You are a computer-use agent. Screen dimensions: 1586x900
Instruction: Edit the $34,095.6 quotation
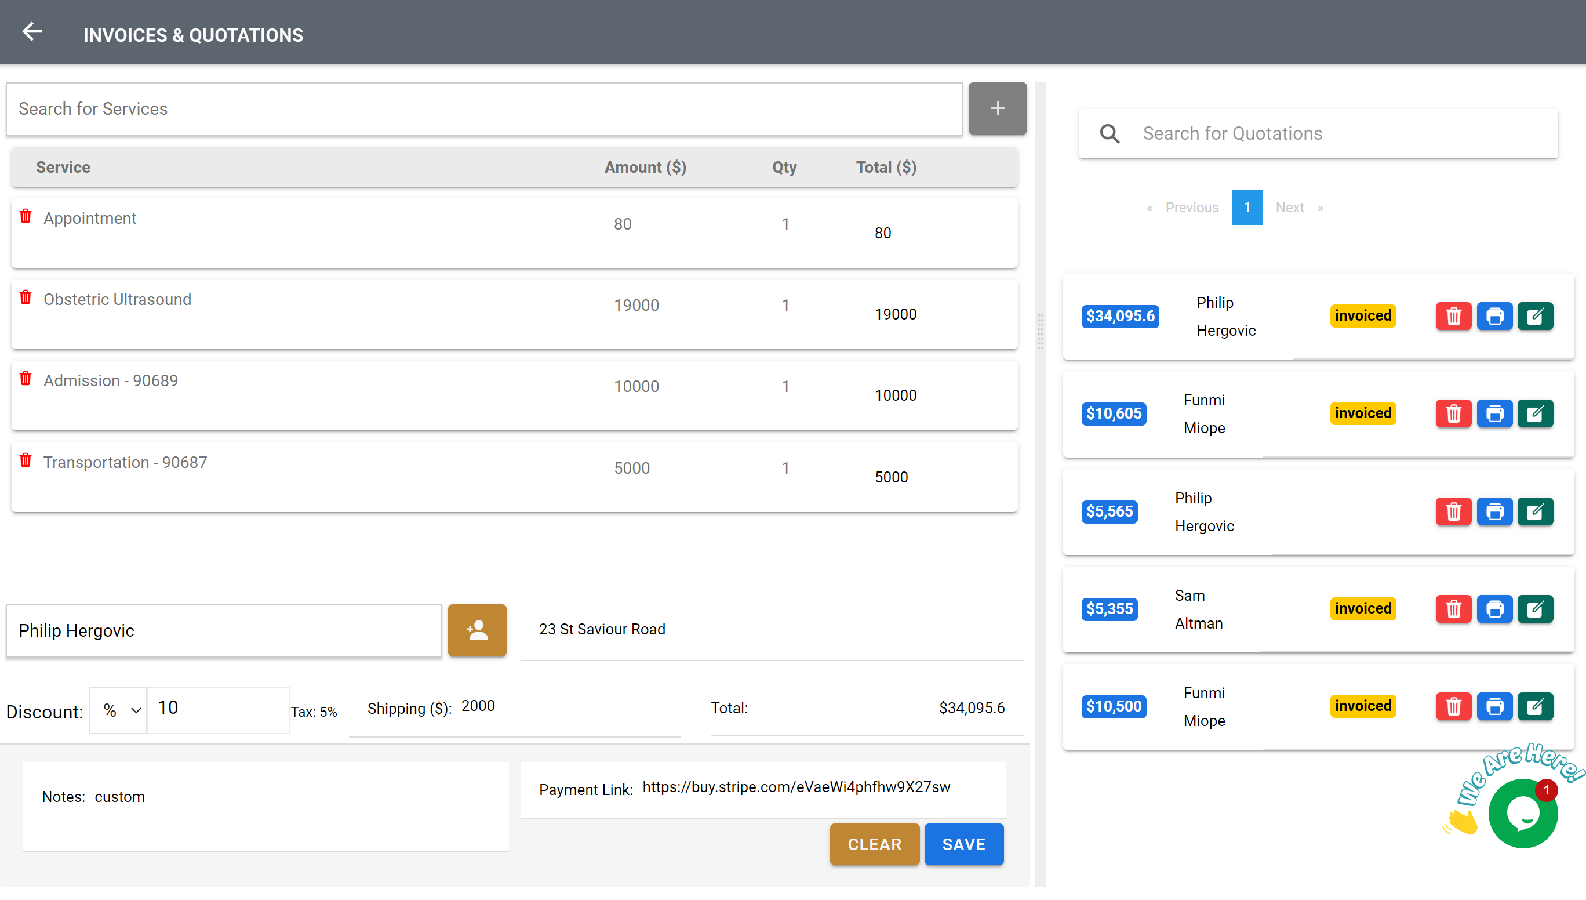[1536, 317]
